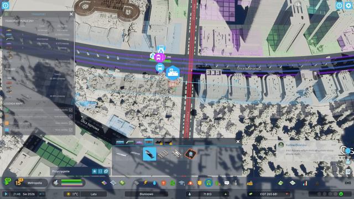Viewport: 354px width, 199px height.
Task: Click the 21:48 Sie 2026 date display
Action: pyautogui.click(x=24, y=194)
